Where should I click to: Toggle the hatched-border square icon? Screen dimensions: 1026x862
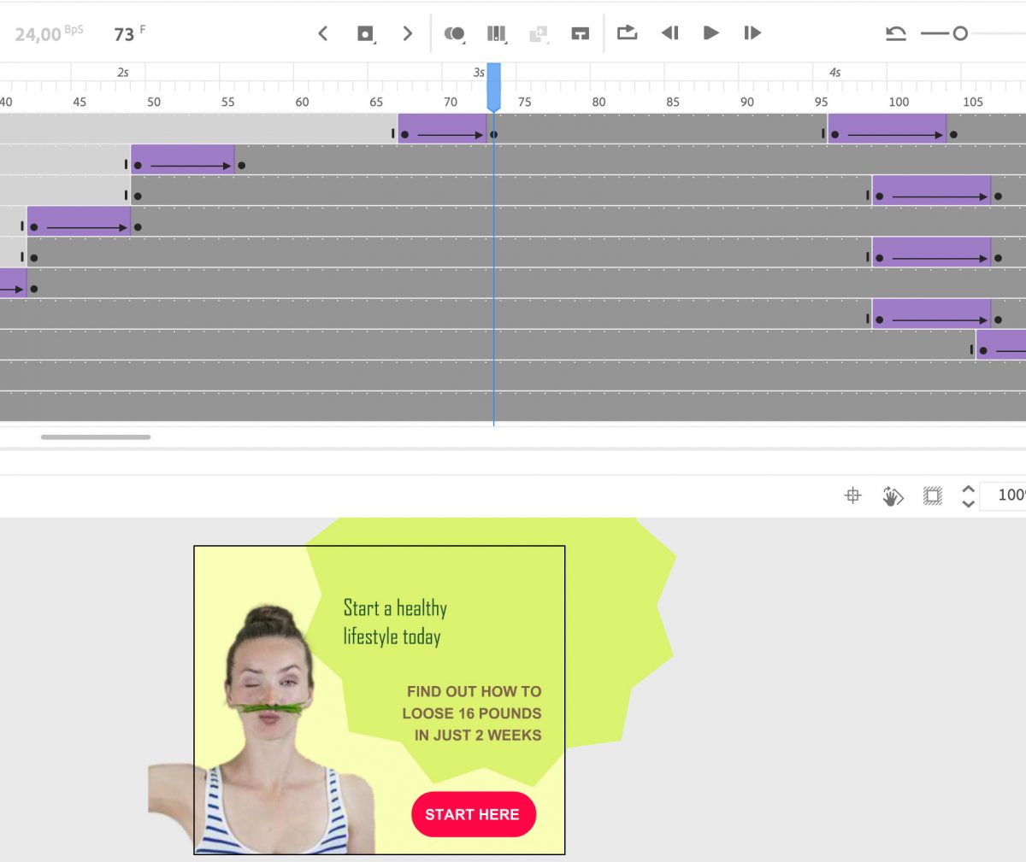933,496
